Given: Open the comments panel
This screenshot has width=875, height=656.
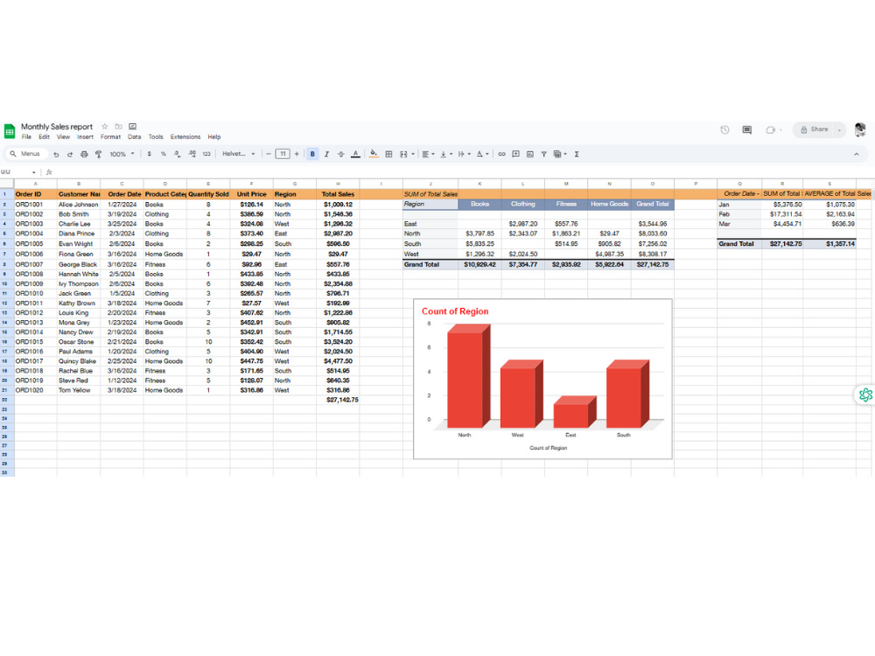Looking at the screenshot, I should (746, 130).
